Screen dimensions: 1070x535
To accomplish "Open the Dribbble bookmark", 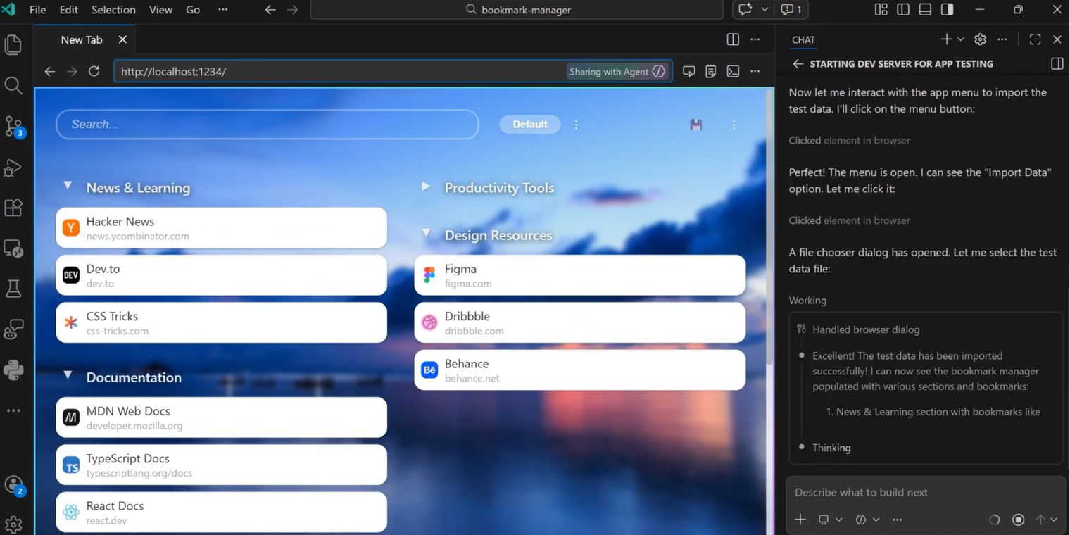I will 580,322.
